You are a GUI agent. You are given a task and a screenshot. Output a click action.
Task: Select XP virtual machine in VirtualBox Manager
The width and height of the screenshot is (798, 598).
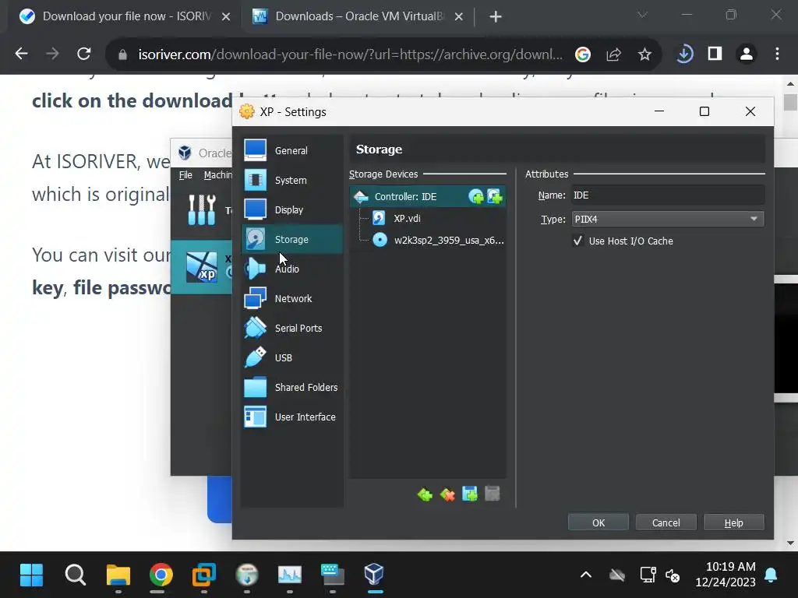202,267
